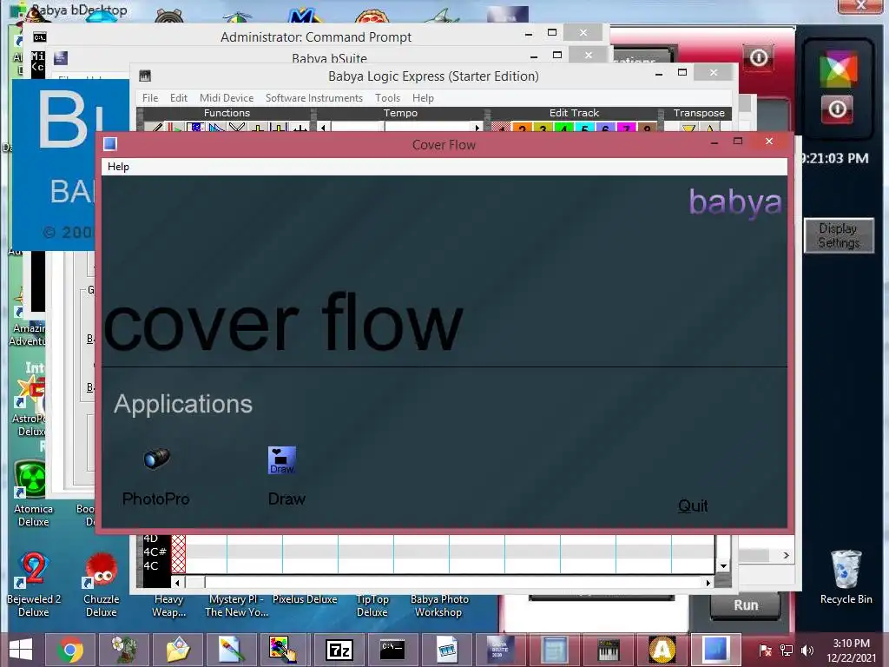This screenshot has width=889, height=667.
Task: Click the Display Settings button
Action: 839,235
